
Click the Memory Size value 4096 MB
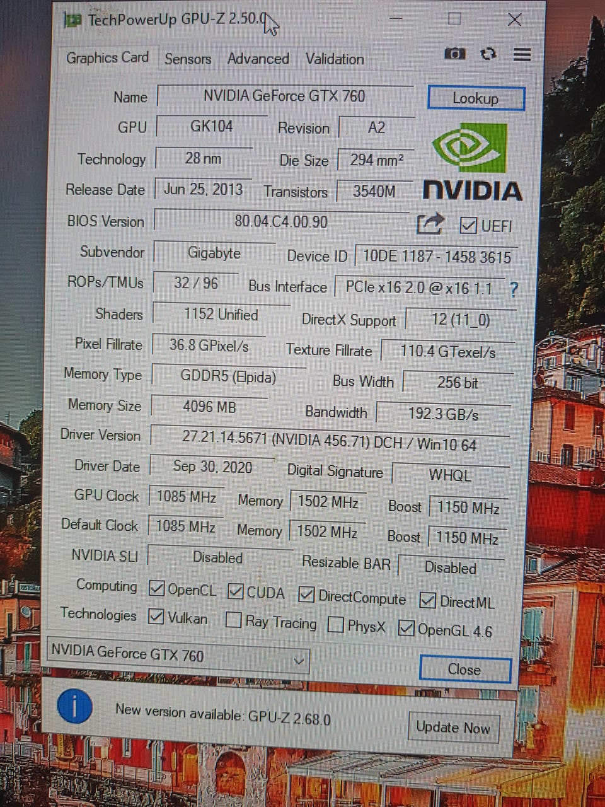pyautogui.click(x=209, y=407)
